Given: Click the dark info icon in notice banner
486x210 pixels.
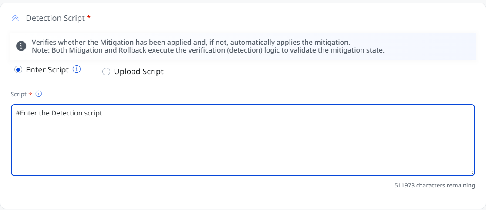Looking at the screenshot, I should tap(21, 46).
